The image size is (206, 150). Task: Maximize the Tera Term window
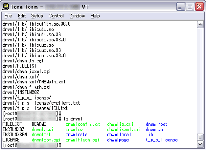click(190, 7)
